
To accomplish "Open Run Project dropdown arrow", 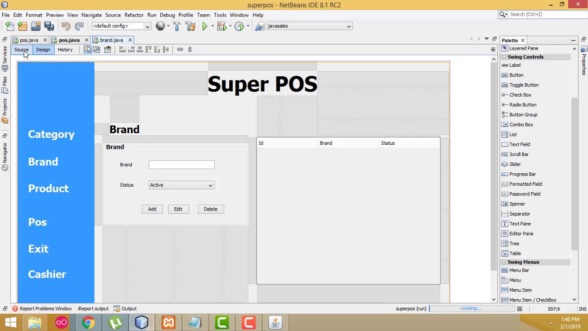I will (x=212, y=26).
